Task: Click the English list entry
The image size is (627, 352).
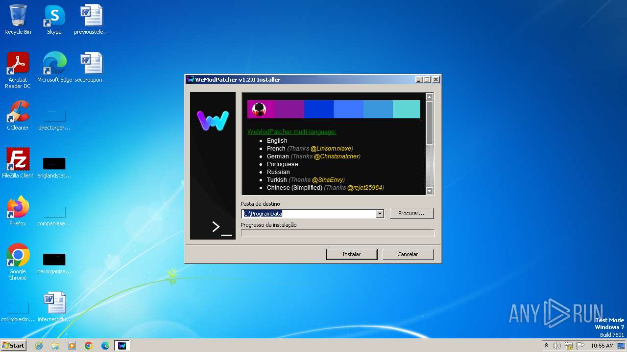Action: click(x=277, y=141)
